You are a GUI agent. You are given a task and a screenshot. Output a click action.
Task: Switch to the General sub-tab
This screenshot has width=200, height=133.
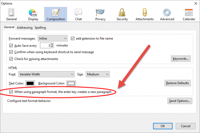[9, 27]
